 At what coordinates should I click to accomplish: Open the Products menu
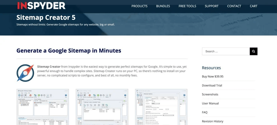[x=139, y=6]
